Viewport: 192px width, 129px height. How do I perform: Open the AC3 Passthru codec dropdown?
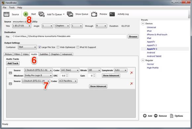68,81
